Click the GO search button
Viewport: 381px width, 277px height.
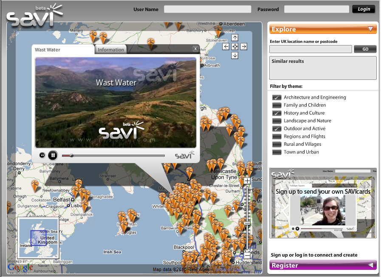(365, 49)
